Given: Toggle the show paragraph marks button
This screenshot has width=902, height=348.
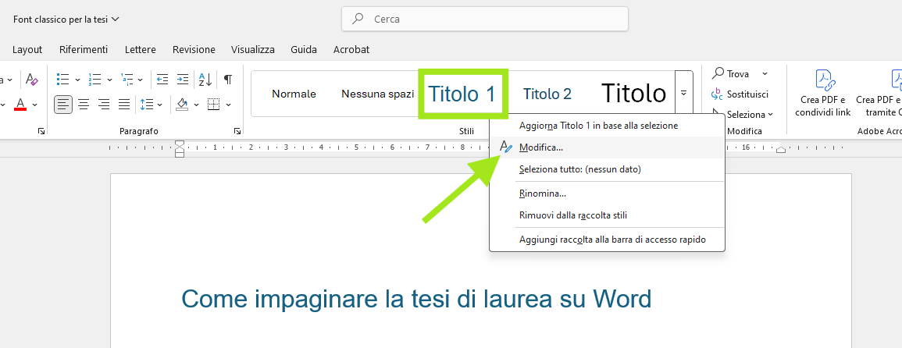Looking at the screenshot, I should coord(227,79).
